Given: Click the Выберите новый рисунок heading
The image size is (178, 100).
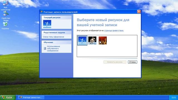Looking at the screenshot, I should point(103,22).
